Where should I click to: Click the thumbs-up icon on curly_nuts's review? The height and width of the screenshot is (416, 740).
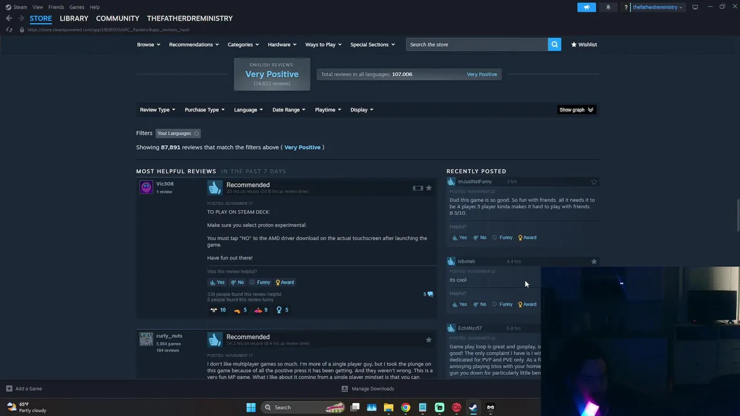click(214, 340)
